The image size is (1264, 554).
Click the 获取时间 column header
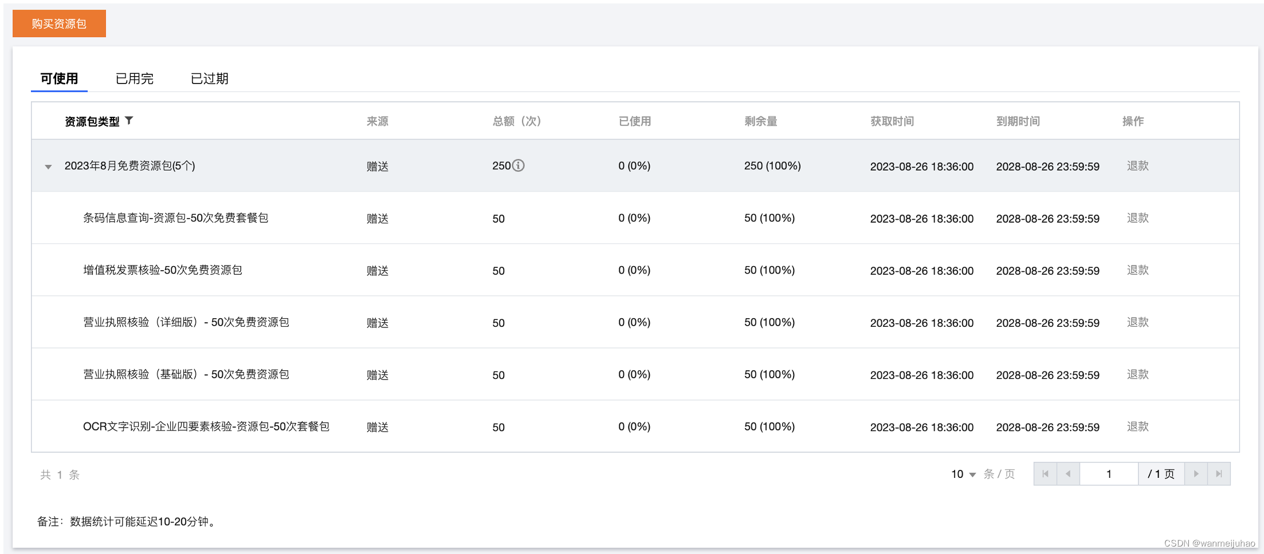[x=892, y=121]
